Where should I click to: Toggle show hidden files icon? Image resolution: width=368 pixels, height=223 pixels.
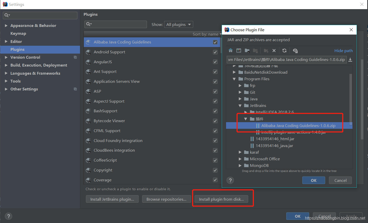(x=295, y=51)
